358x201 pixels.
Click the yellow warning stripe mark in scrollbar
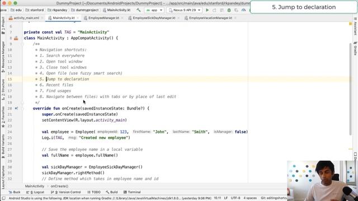tap(351, 149)
